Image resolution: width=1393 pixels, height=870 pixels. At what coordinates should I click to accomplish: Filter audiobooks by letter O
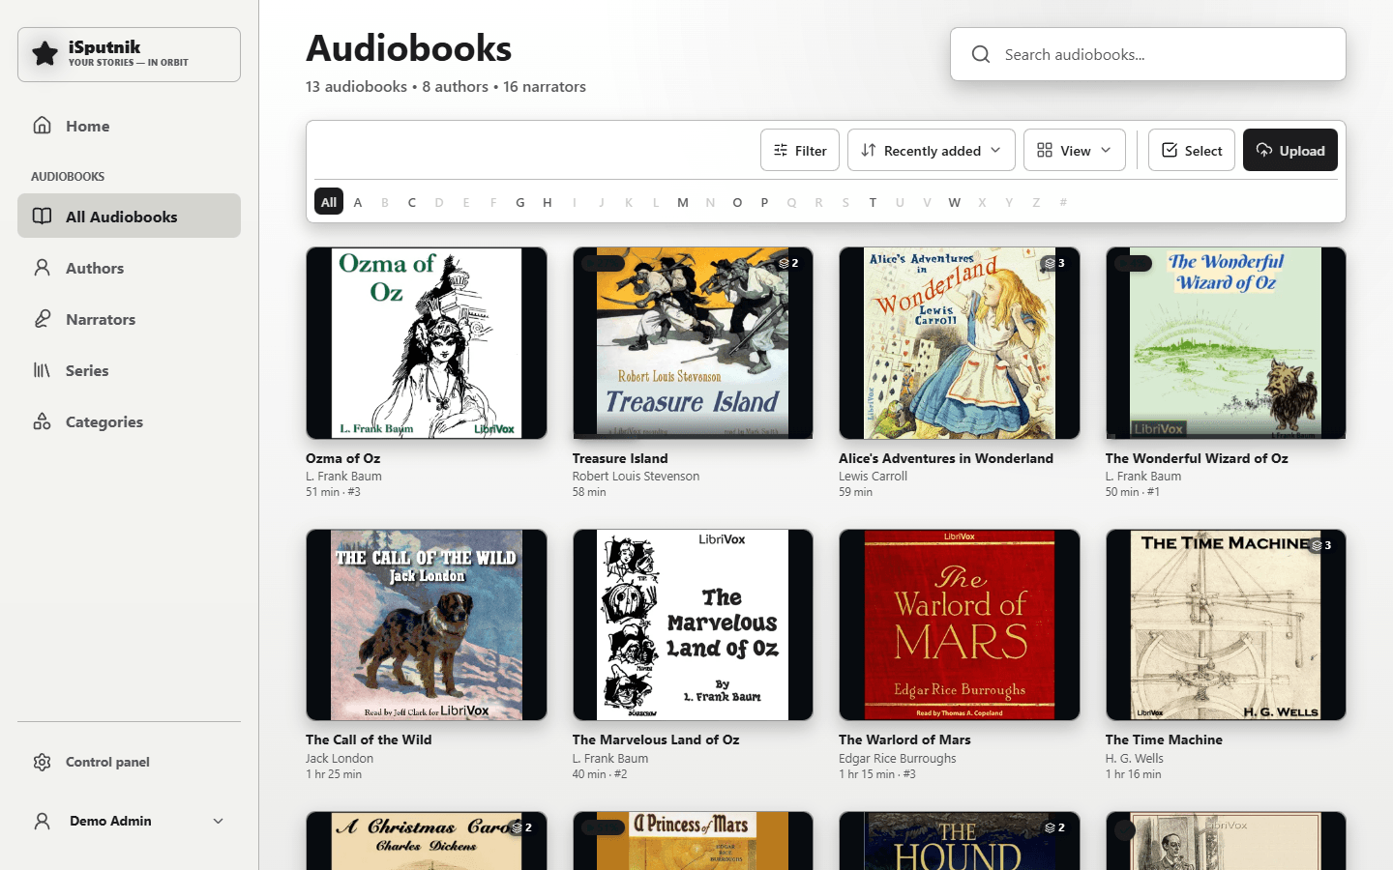tap(737, 202)
